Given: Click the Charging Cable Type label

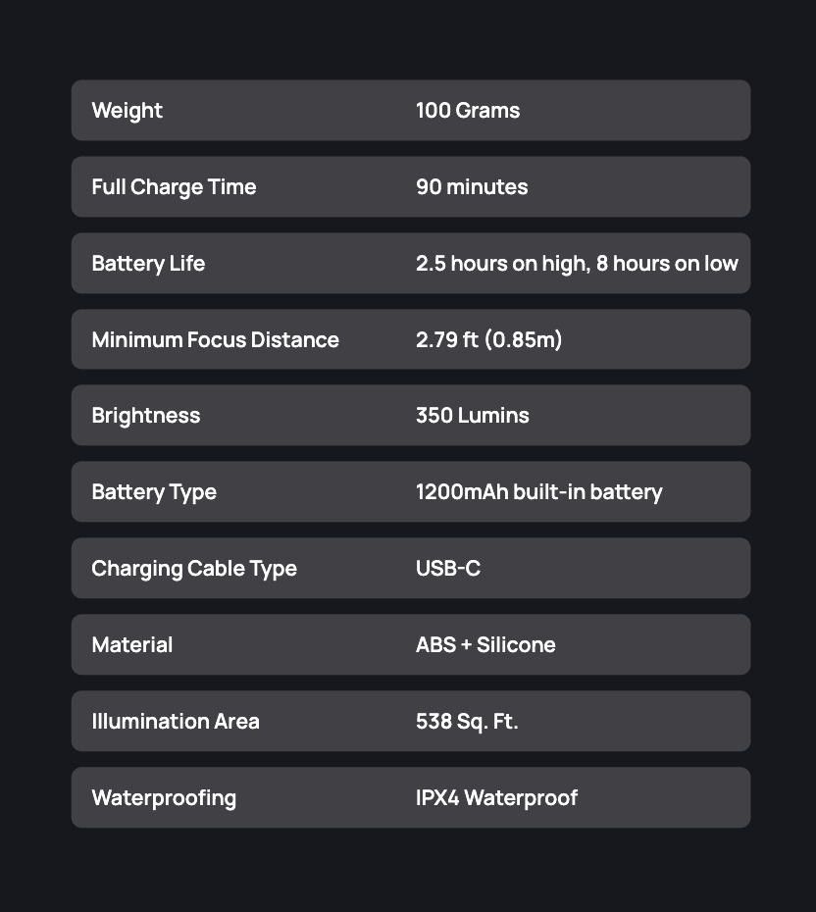Looking at the screenshot, I should 194,569.
